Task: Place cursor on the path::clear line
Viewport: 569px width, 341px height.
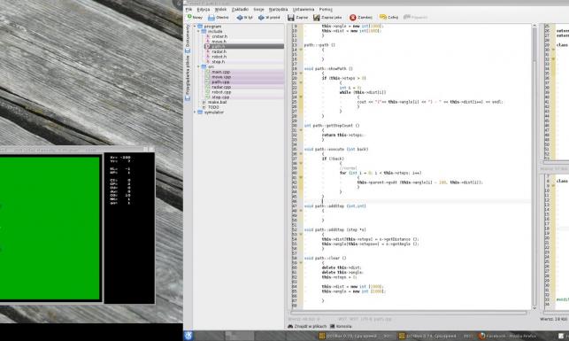Action: [325, 259]
